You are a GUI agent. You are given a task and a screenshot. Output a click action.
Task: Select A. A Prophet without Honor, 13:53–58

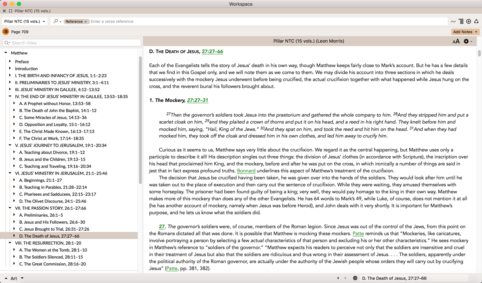pos(55,104)
